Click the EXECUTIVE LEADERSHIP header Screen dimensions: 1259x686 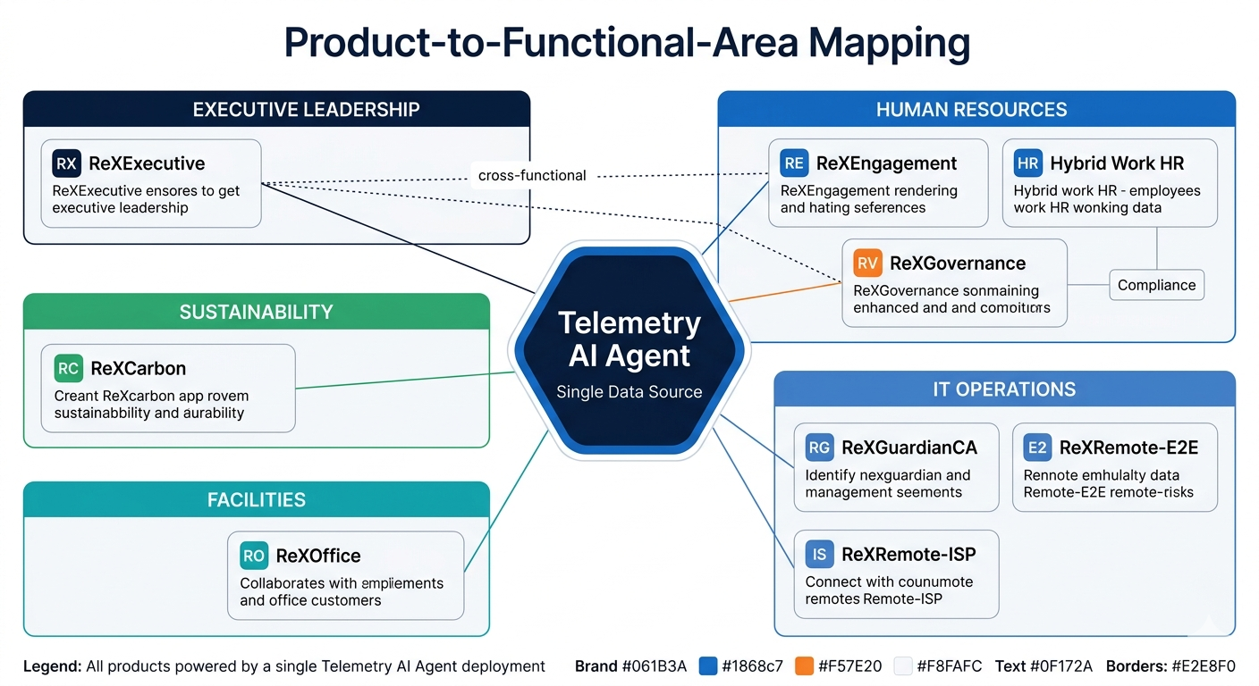(306, 109)
